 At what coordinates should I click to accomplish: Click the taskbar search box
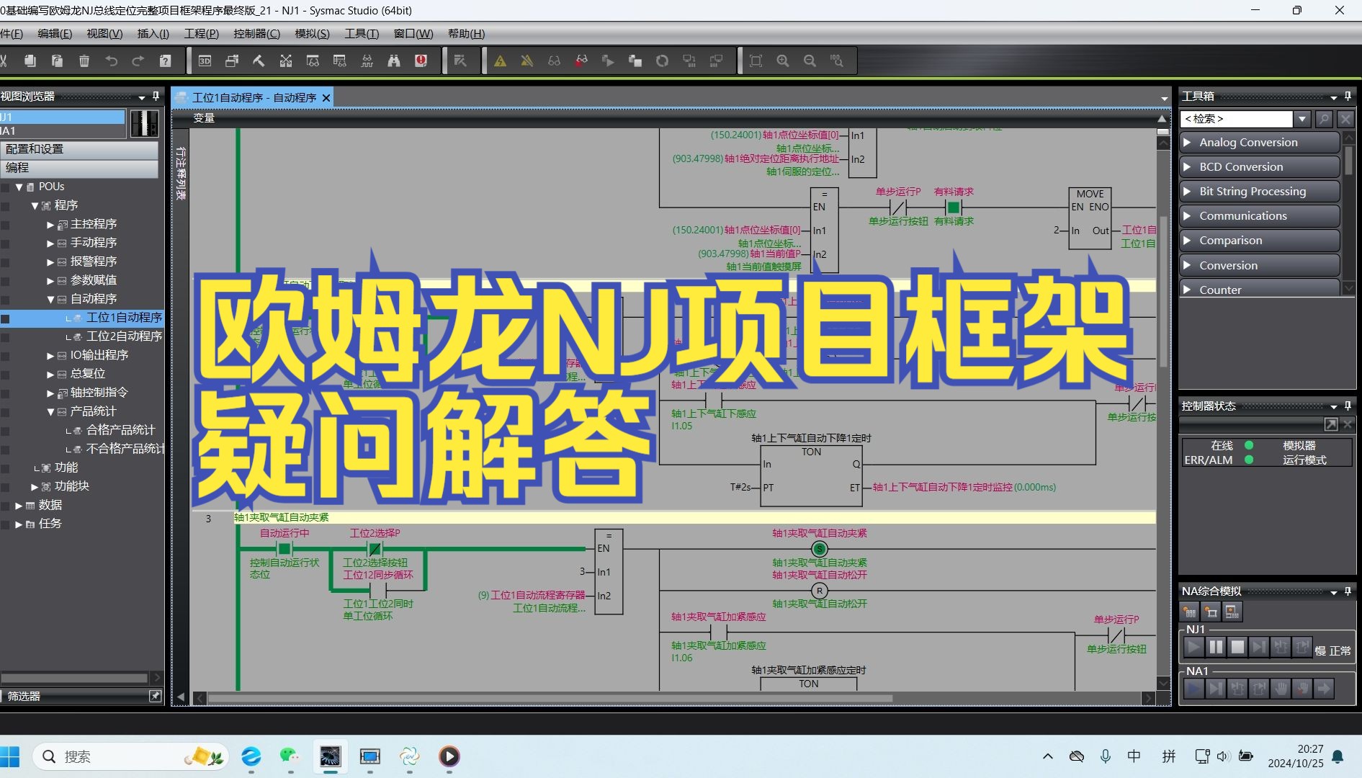(x=130, y=756)
